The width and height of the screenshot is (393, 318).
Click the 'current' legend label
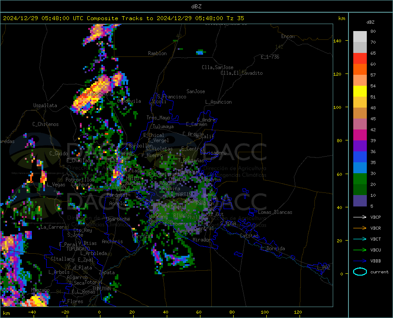pyautogui.click(x=379, y=272)
